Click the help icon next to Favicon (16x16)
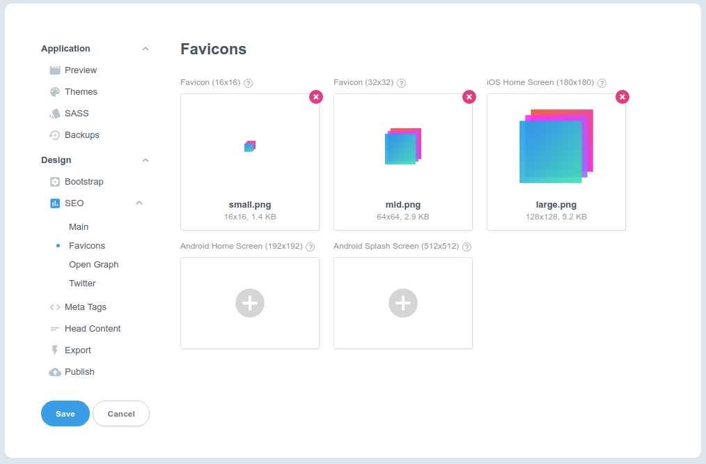 [249, 82]
